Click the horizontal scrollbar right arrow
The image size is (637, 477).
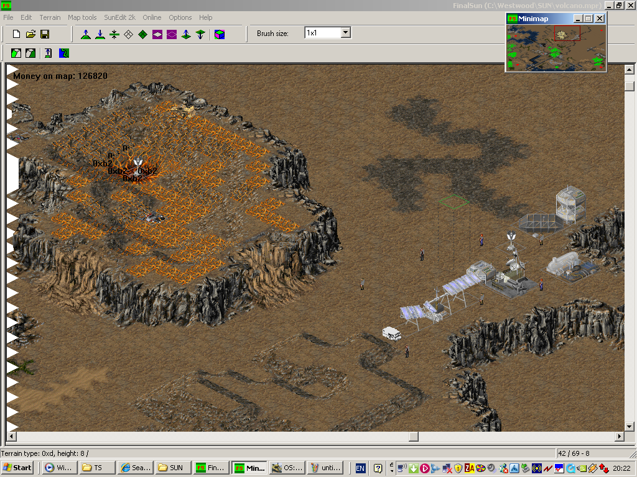pyautogui.click(x=619, y=437)
